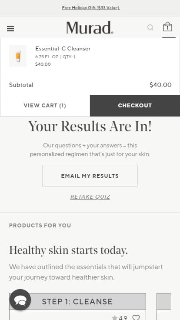Open the Essential-C Cleanser product thumbnail

18,56
